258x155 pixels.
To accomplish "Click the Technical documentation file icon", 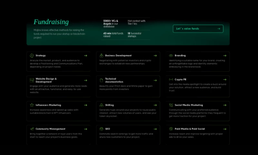I will 101,80.
